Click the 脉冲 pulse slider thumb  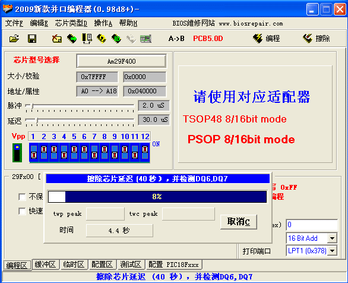pyautogui.click(x=33, y=106)
